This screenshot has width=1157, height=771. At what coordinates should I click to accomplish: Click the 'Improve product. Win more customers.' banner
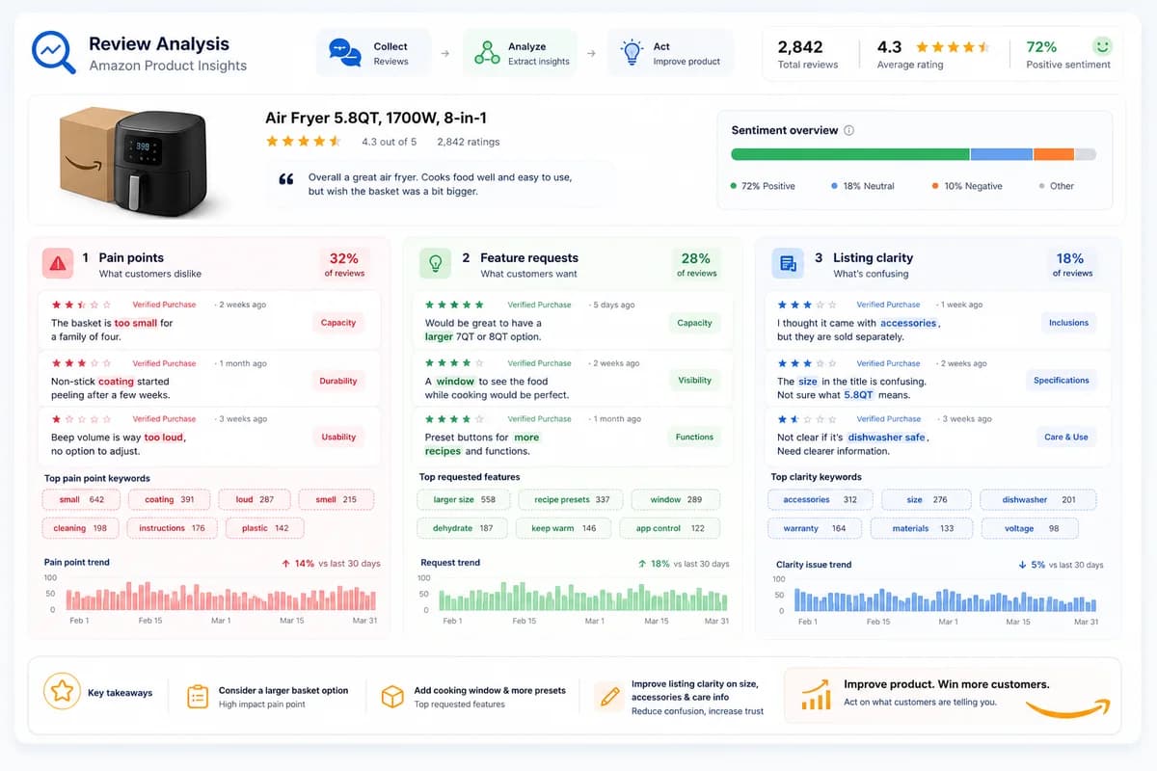tap(952, 695)
